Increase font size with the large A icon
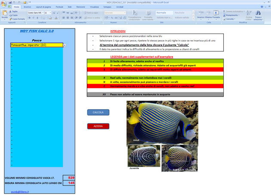Viewport: 271px width, 195px height. pos(54,13)
